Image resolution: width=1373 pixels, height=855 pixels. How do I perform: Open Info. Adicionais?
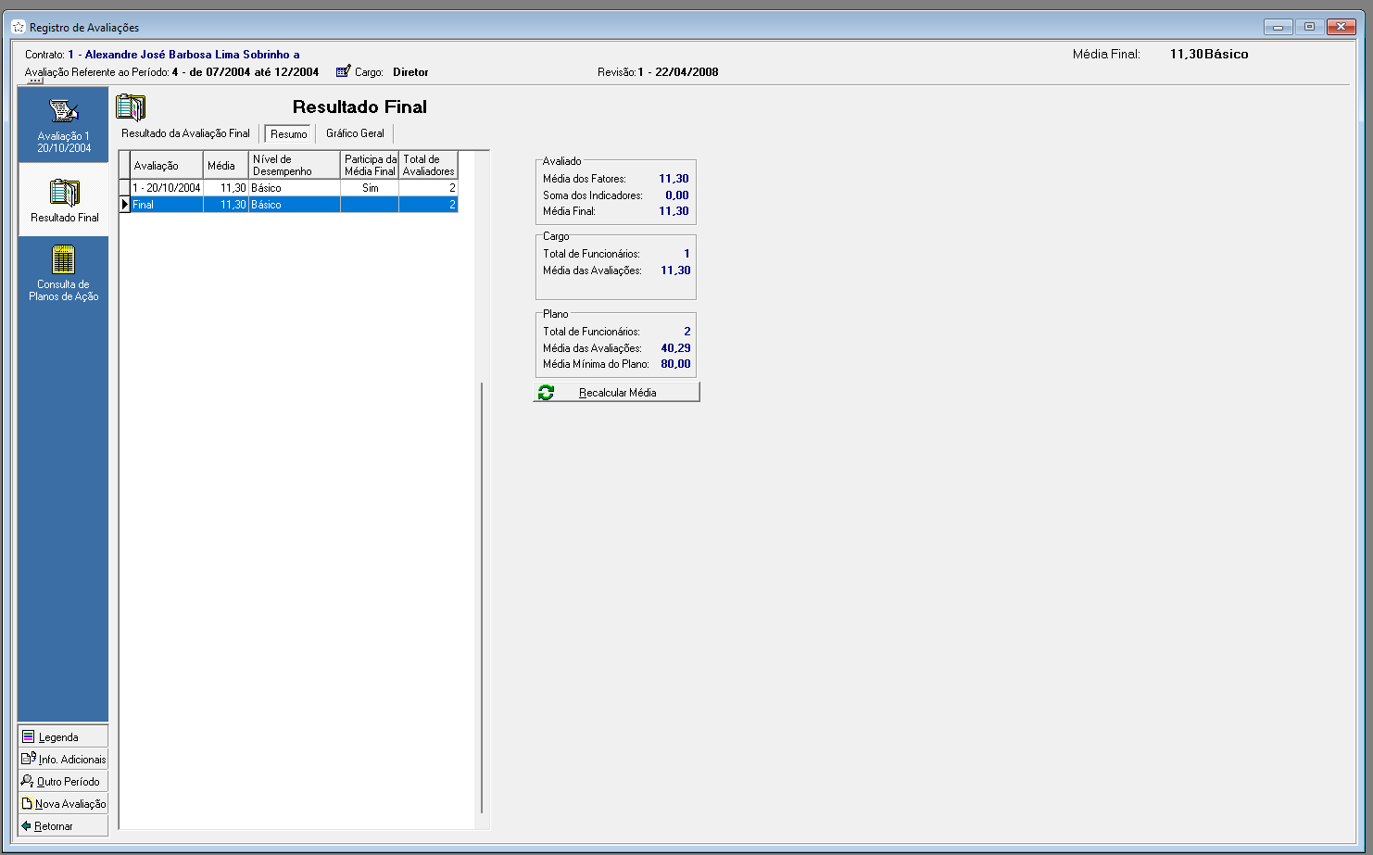(x=63, y=760)
